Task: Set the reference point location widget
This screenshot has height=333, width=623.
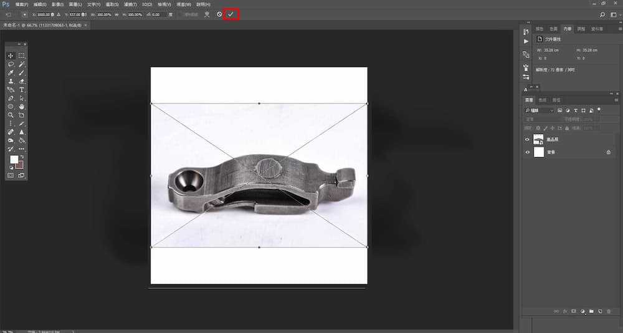Action: coord(25,14)
